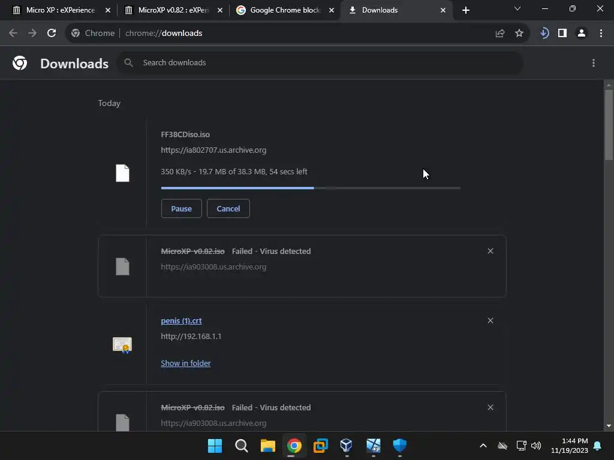614x460 pixels.
Task: Open Windows Security shield taskbar icon
Action: (399, 446)
